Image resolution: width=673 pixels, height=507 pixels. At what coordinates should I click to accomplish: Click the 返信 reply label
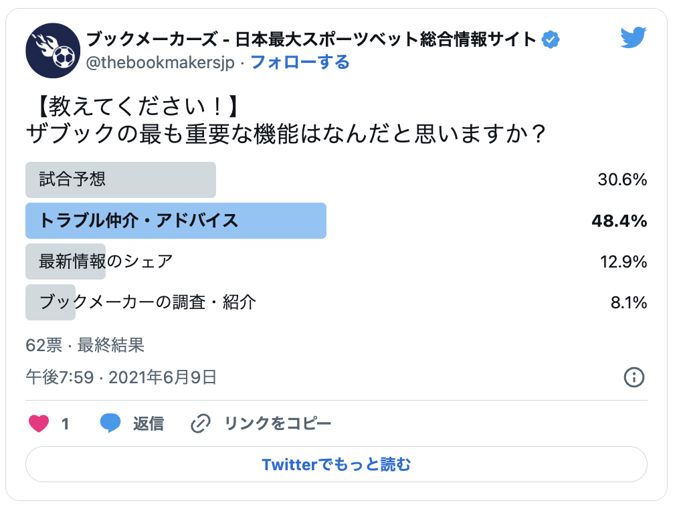point(148,423)
